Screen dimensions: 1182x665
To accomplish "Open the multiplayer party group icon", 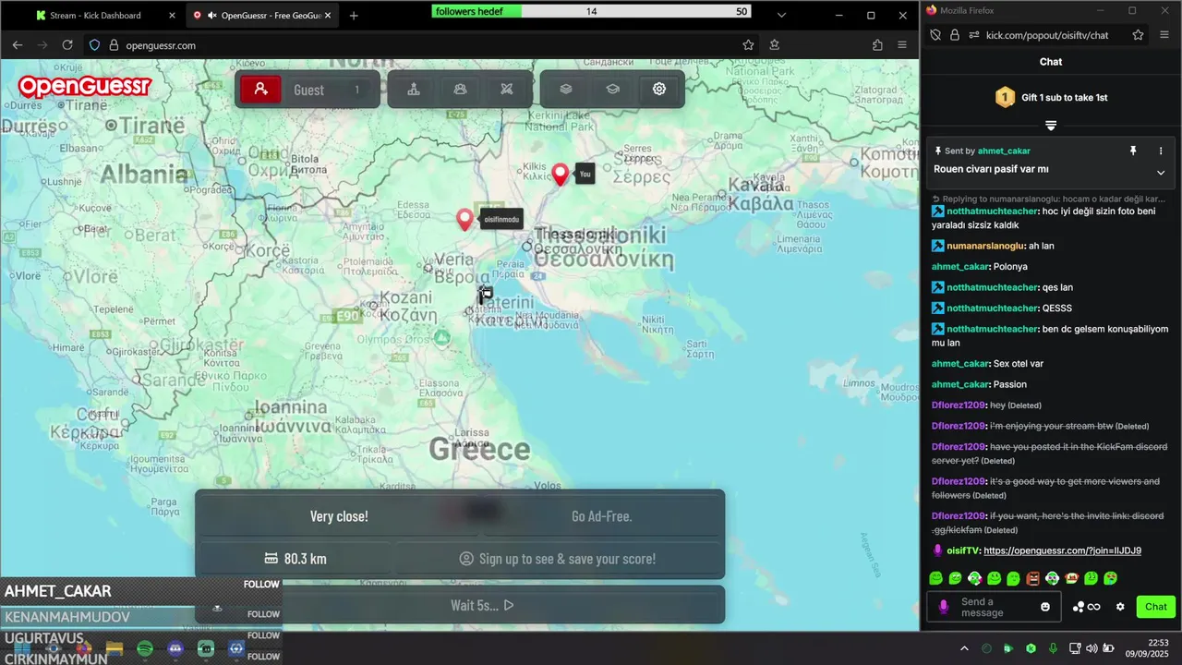I will tap(460, 90).
